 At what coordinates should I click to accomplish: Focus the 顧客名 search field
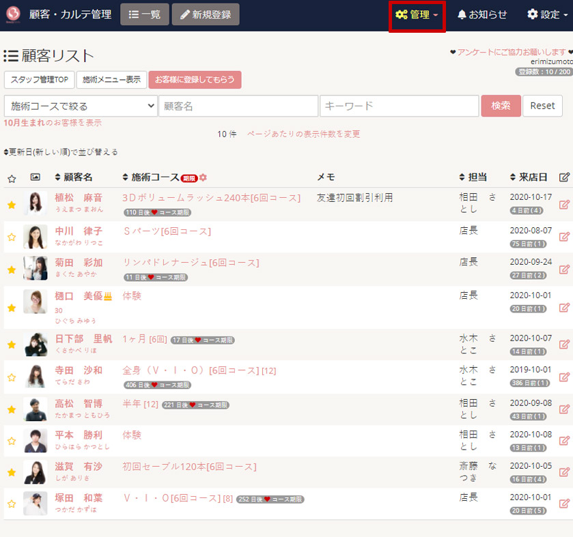[238, 106]
